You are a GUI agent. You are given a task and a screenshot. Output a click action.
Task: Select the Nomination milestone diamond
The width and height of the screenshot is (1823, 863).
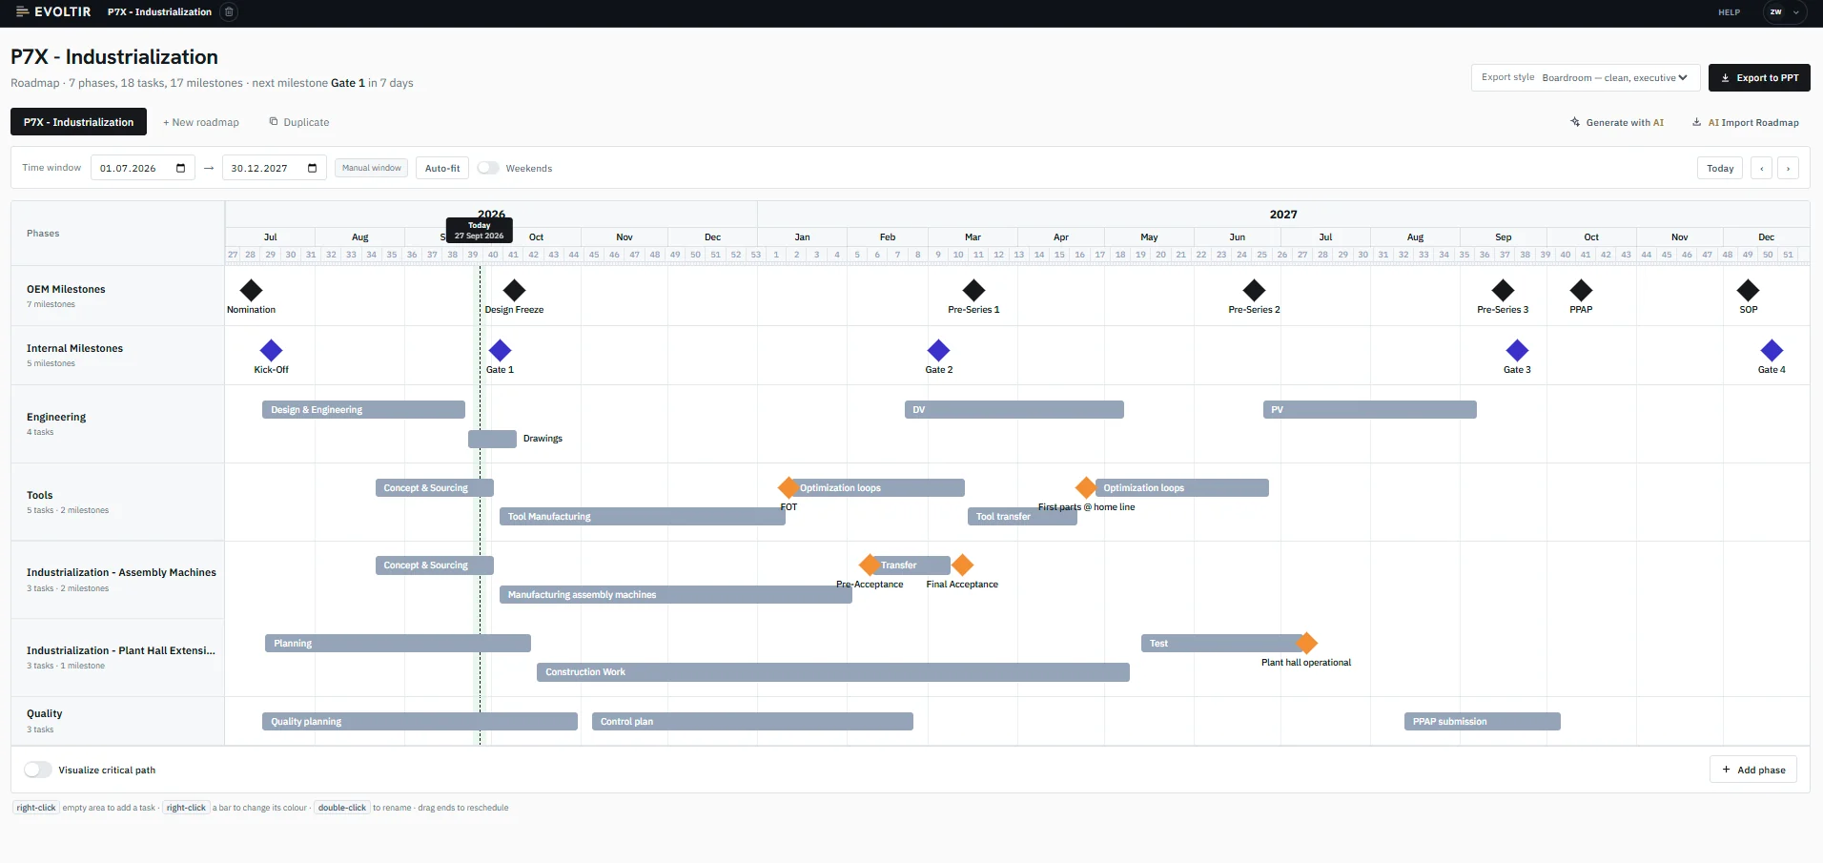click(x=252, y=290)
